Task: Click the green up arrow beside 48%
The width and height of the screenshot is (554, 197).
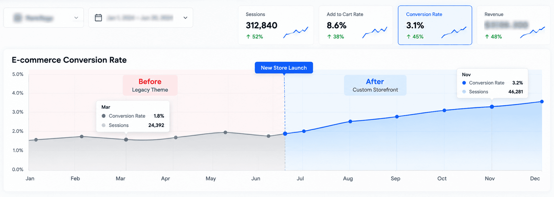Action: click(x=487, y=37)
